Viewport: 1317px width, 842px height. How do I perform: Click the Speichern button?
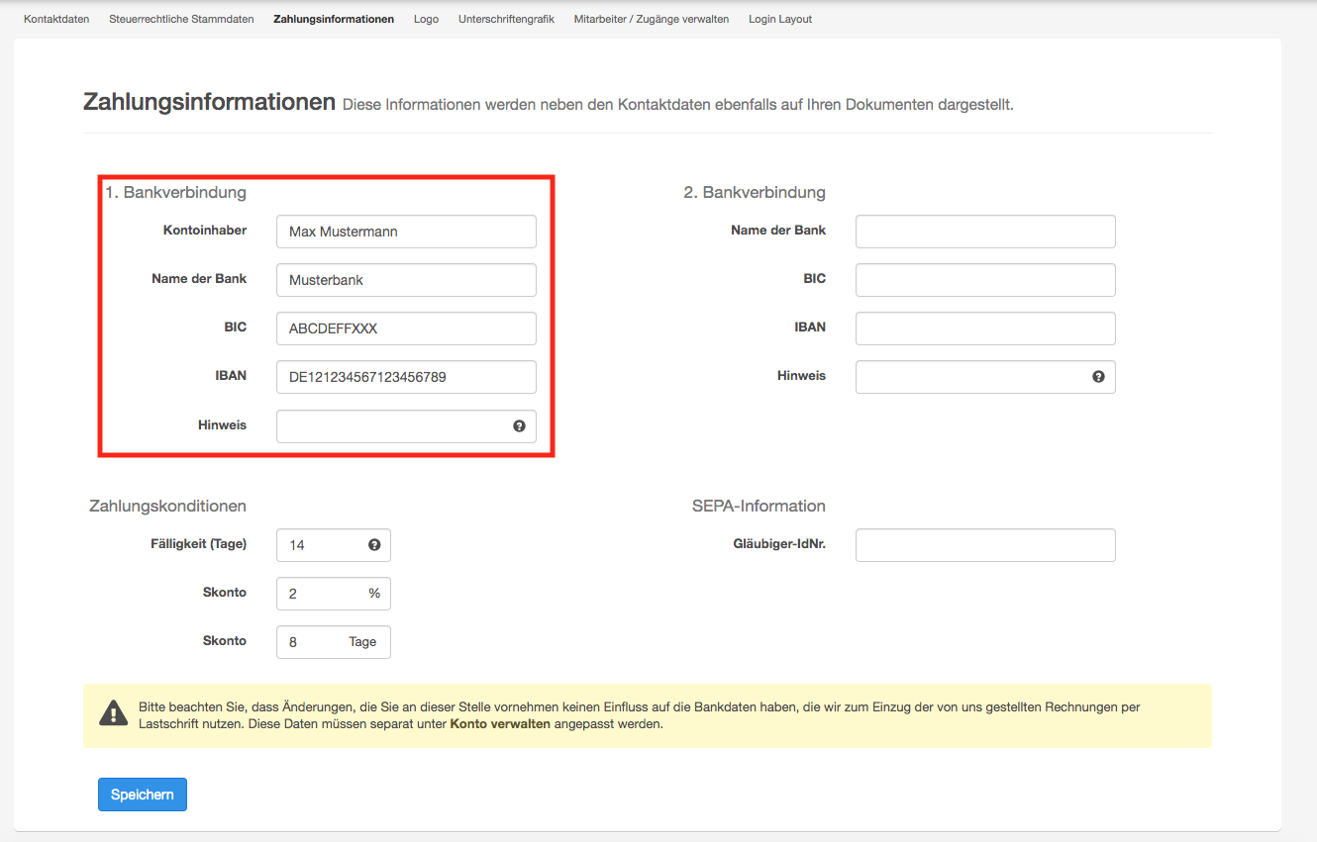coord(143,795)
